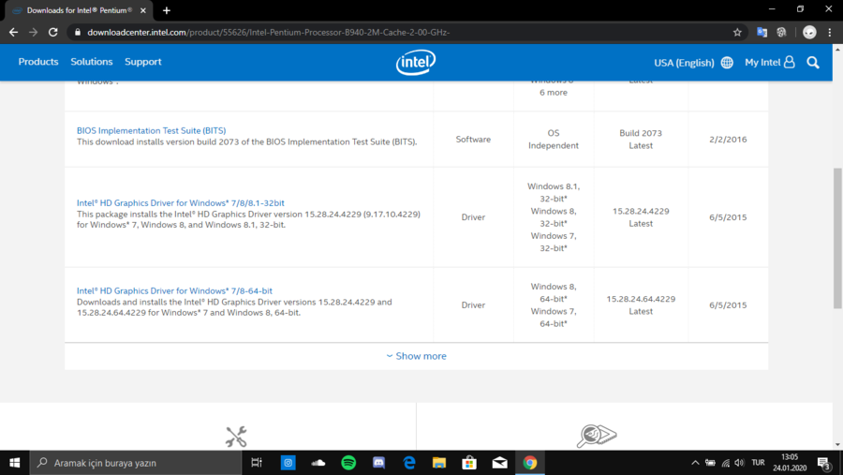Open Task View on taskbar
The height and width of the screenshot is (475, 843).
(x=257, y=463)
